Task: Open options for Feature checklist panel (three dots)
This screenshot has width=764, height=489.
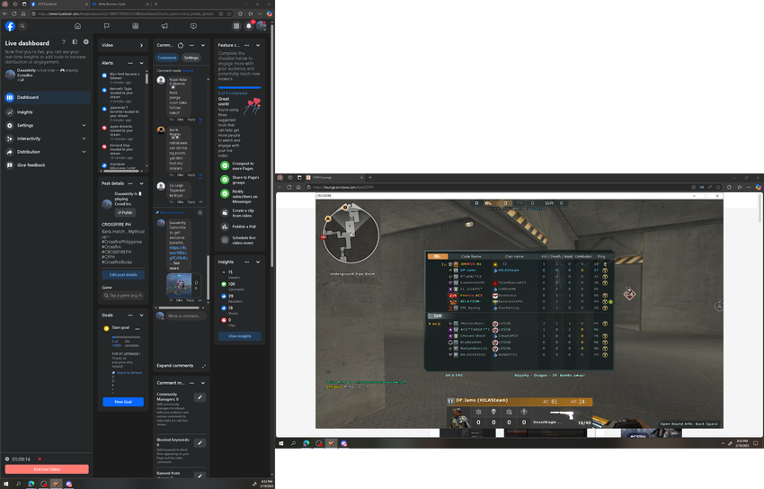Action: pyautogui.click(x=246, y=45)
